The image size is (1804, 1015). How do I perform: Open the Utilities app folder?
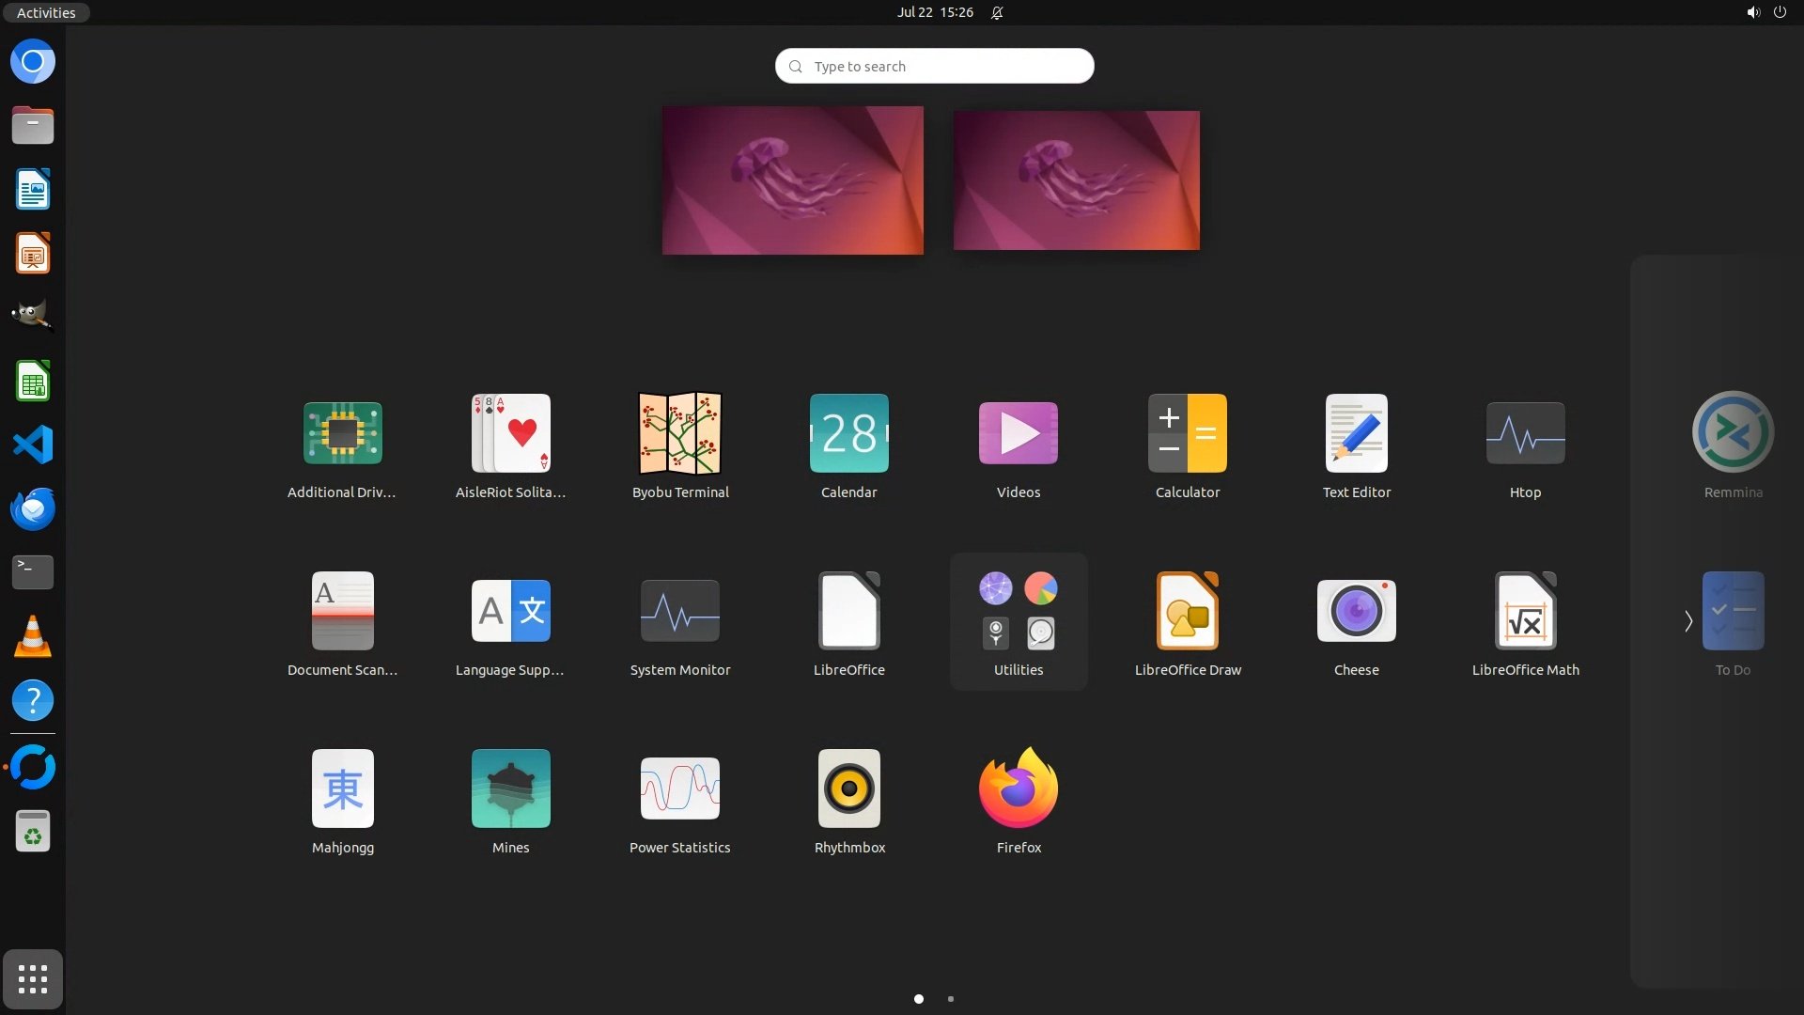(1018, 612)
